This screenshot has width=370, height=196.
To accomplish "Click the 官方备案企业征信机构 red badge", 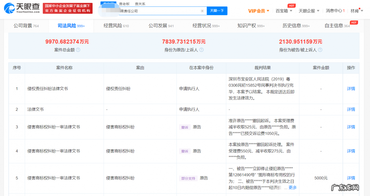I will [68, 11].
